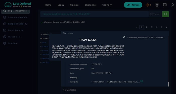Screen dimensions: 176x94
Task: Expand the Pricing dropdown
Action: tap(107, 5)
